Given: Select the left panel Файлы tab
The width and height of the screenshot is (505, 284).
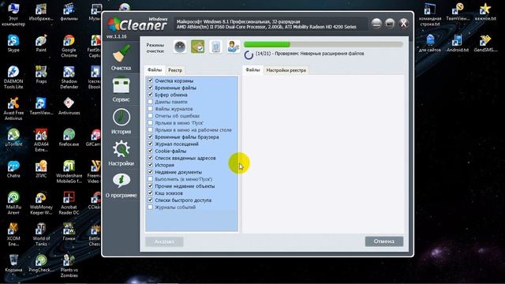Looking at the screenshot, I should click(x=155, y=69).
